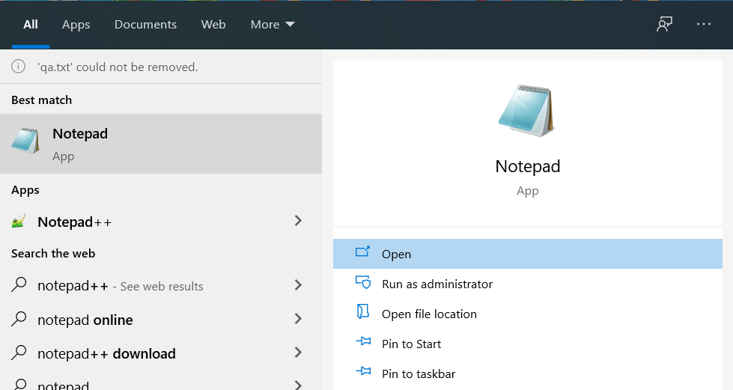
Task: Choose Run as administrator
Action: [528, 284]
